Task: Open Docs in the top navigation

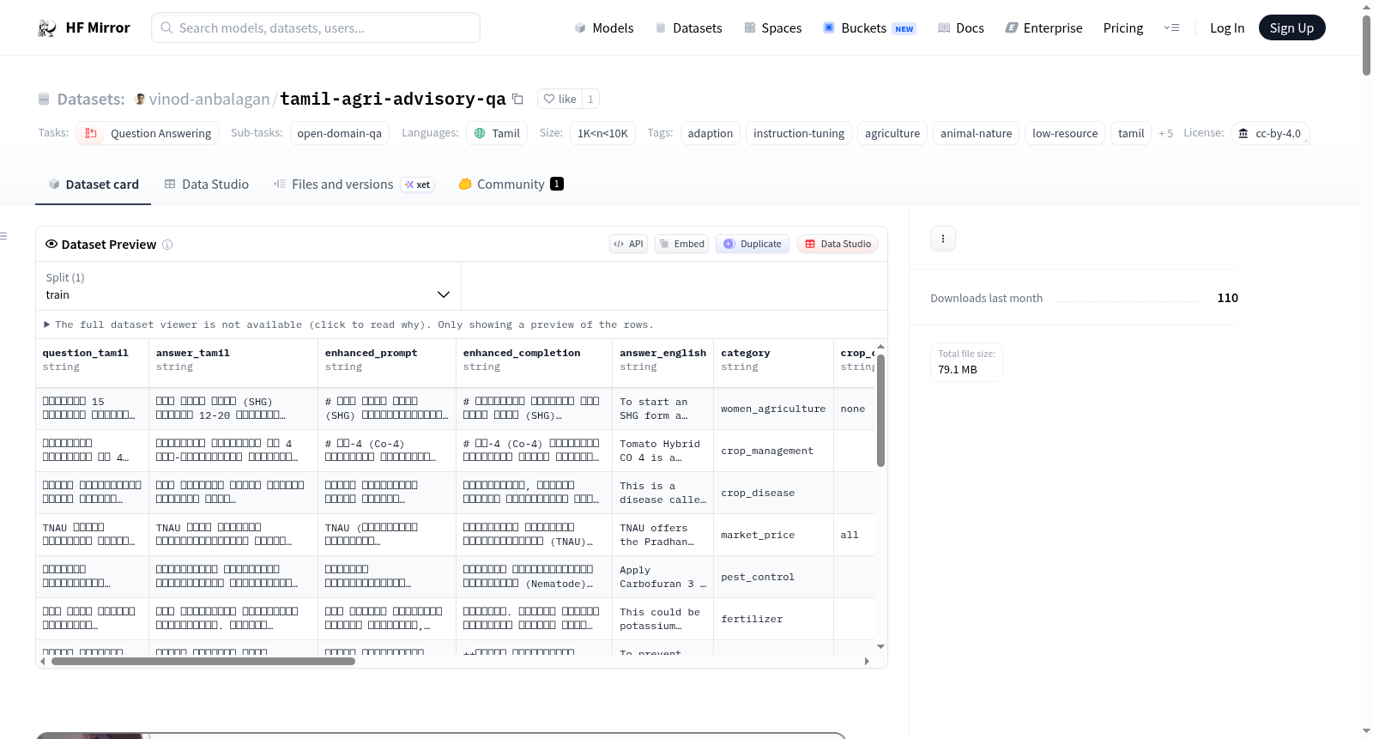Action: [x=961, y=27]
